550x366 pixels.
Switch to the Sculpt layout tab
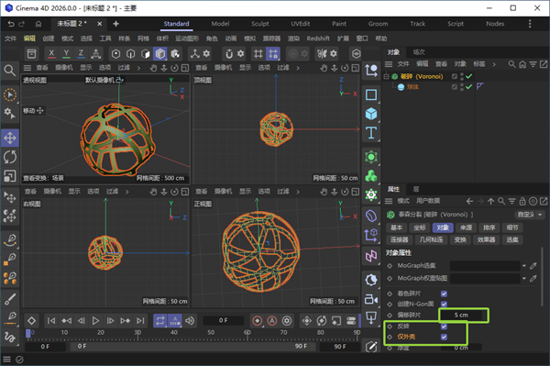click(x=260, y=24)
